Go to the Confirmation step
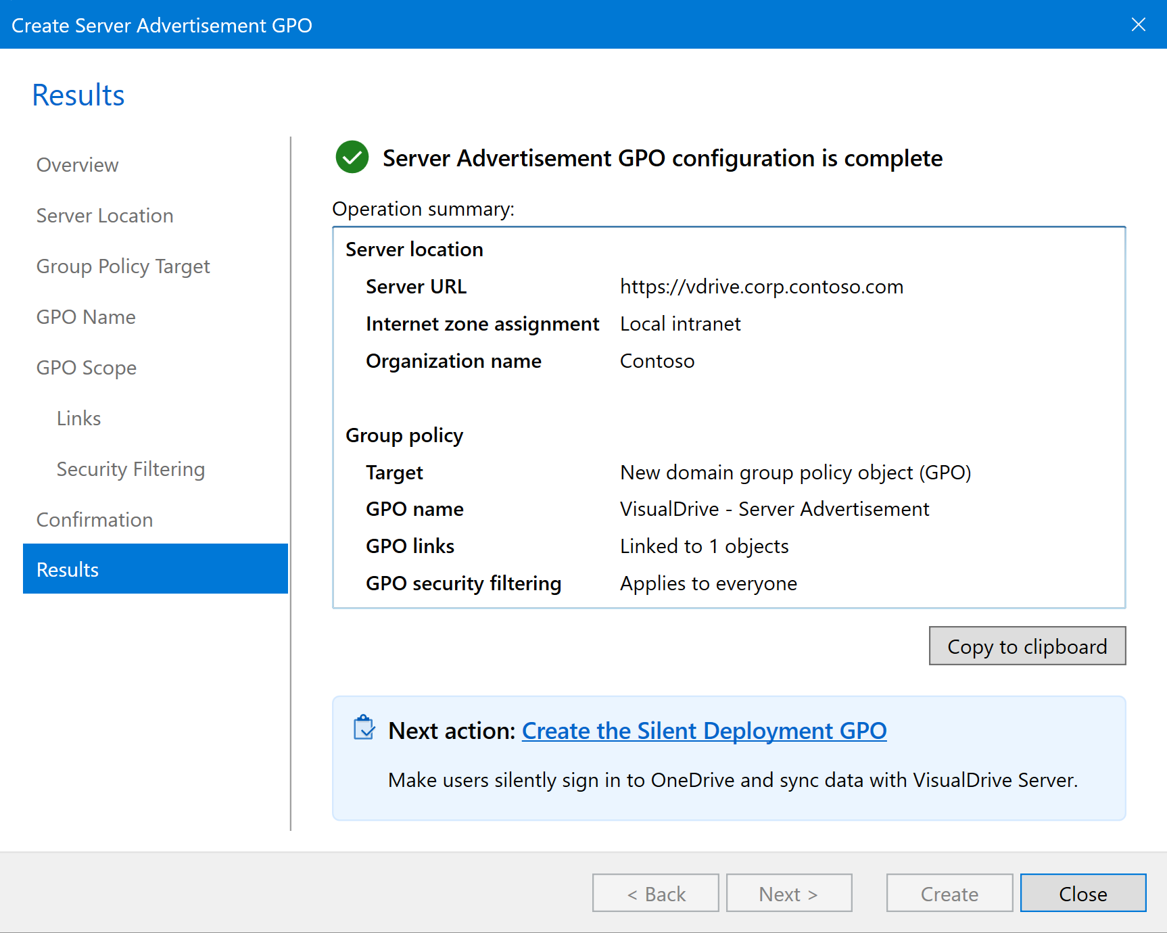This screenshot has height=933, width=1167. click(x=95, y=520)
